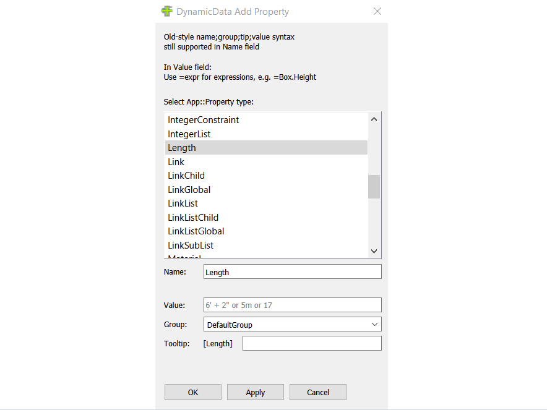Select the DefaultGroup combo box
This screenshot has width=547, height=410.
(x=291, y=324)
